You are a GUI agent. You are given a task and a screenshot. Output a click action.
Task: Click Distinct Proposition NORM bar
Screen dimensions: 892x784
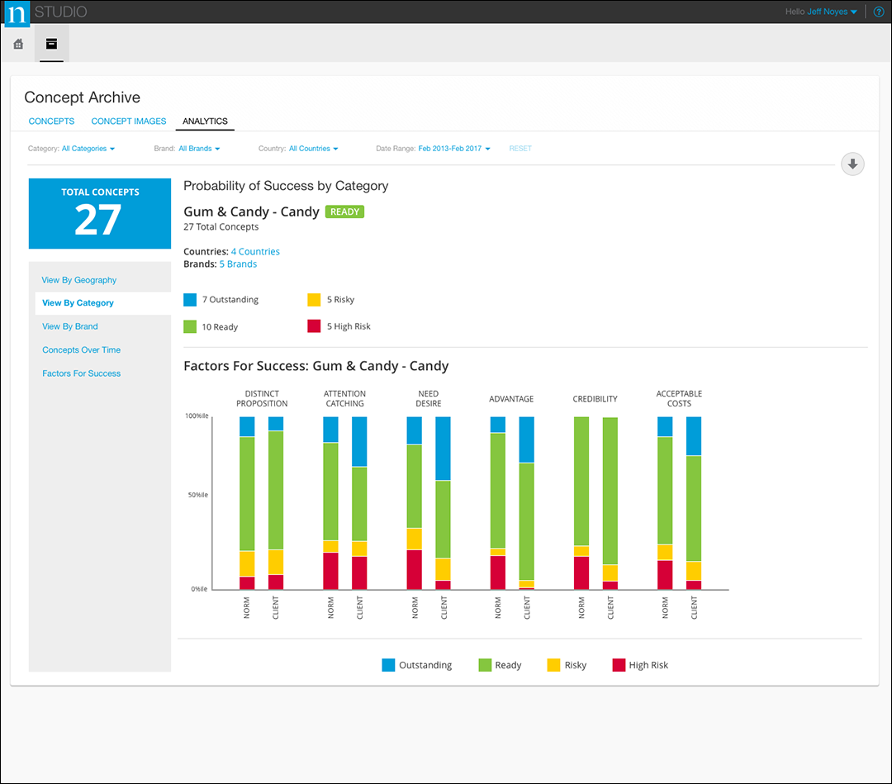click(x=247, y=503)
